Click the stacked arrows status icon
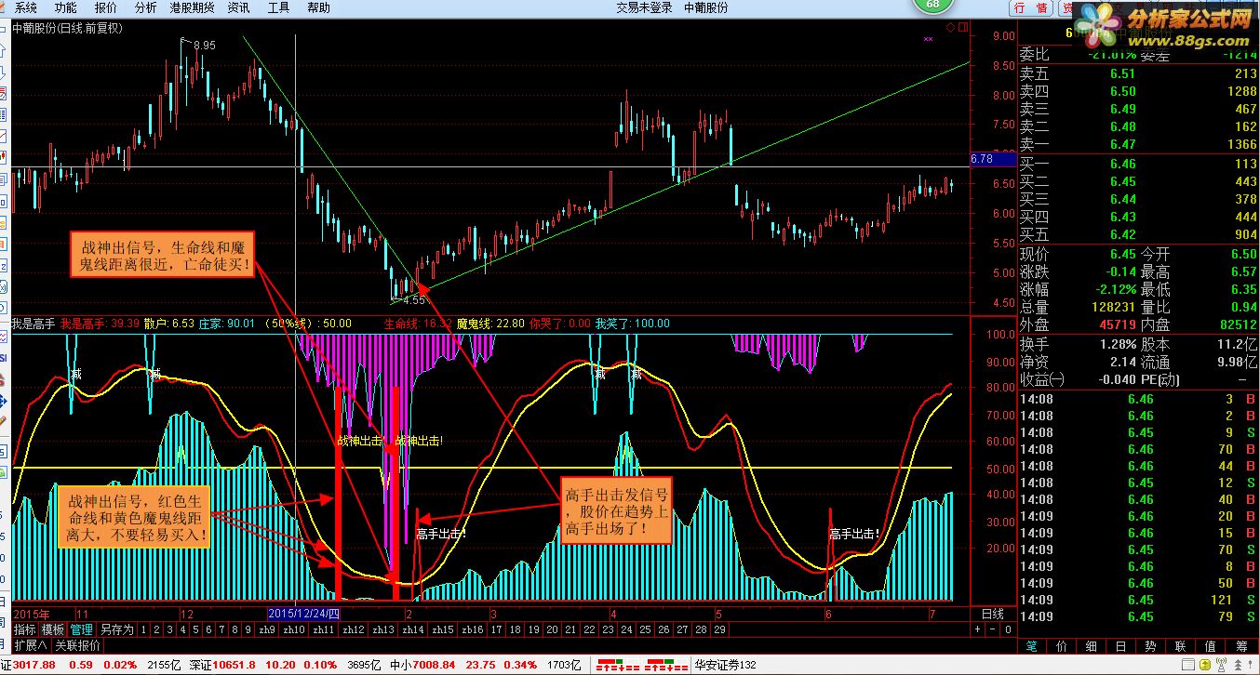This screenshot has height=675, width=1260. 1238,666
